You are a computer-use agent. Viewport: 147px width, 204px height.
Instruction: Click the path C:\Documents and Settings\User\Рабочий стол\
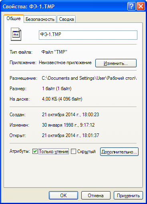[x=89, y=78]
